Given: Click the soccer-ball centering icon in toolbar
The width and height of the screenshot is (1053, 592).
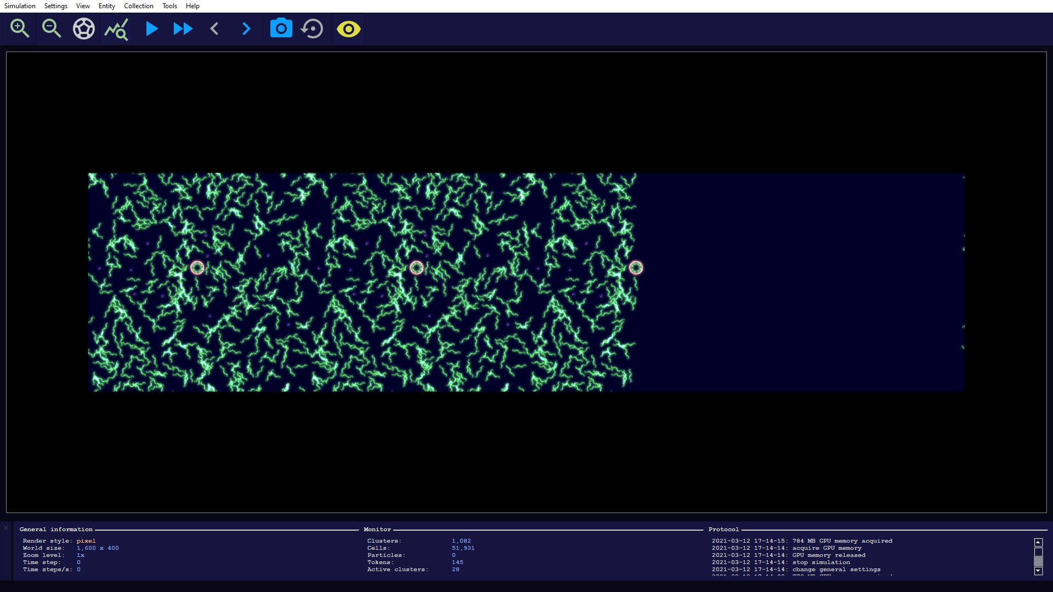Looking at the screenshot, I should point(84,29).
